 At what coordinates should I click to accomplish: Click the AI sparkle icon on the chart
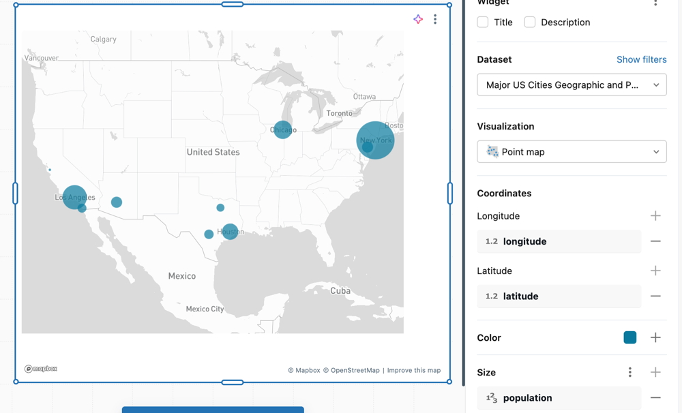[418, 19]
